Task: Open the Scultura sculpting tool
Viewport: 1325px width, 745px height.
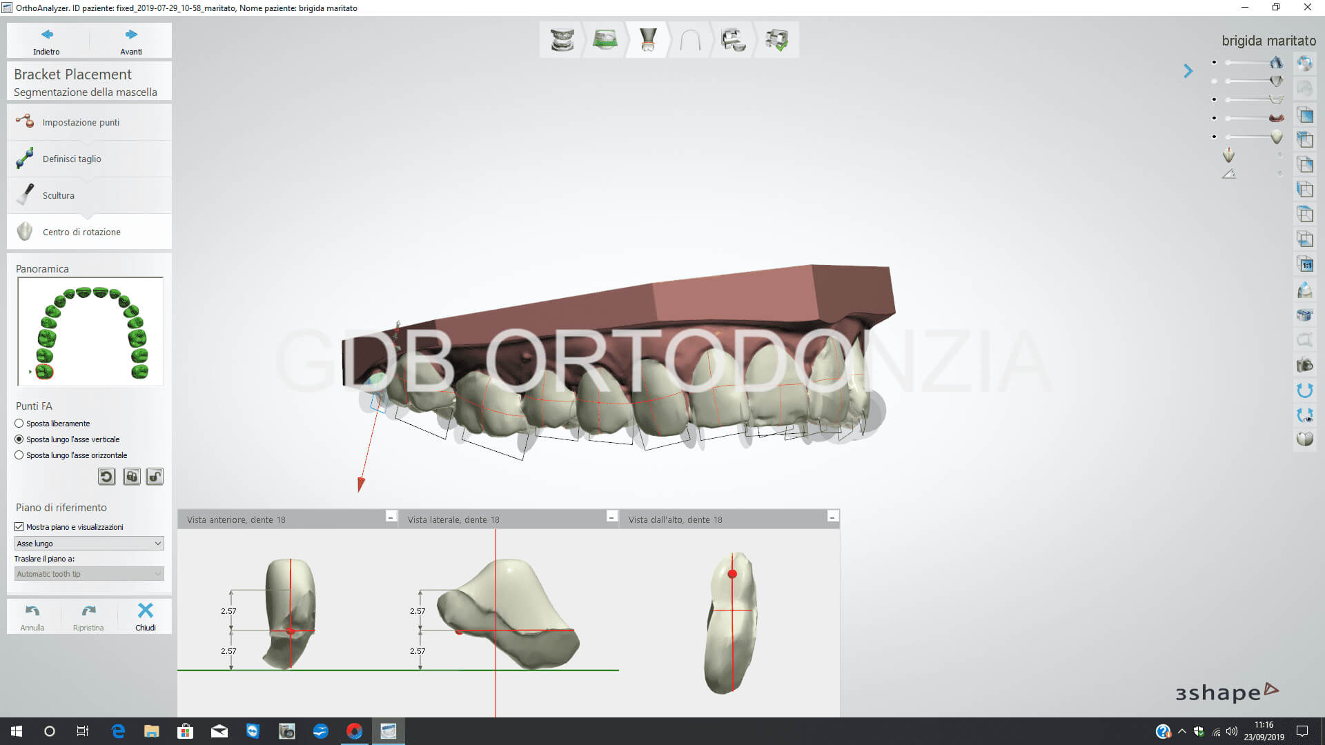Action: pyautogui.click(x=58, y=195)
